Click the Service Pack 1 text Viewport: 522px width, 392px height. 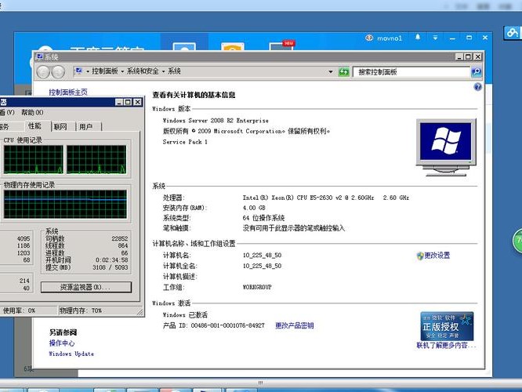pos(185,142)
